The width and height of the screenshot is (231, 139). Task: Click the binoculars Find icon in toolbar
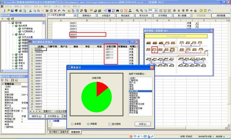pyautogui.click(x=117, y=11)
